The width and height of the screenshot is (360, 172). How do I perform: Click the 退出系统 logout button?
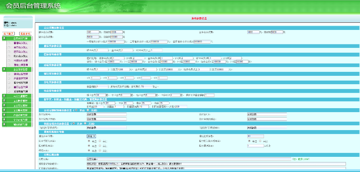26,34
